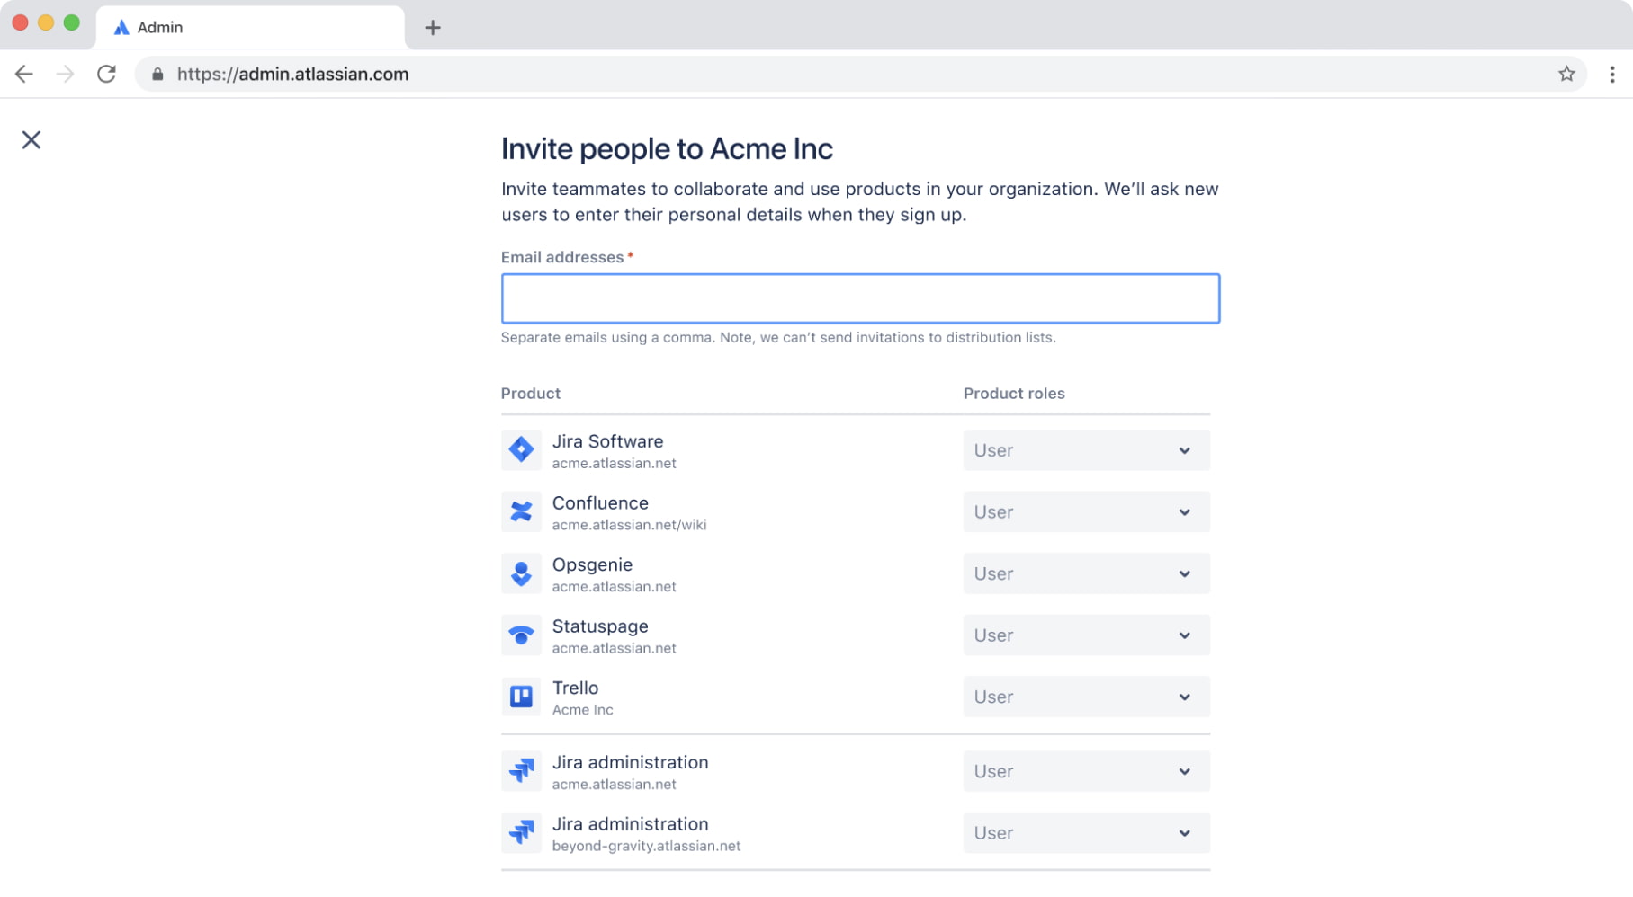Viewport: 1633px width, 897px height.
Task: Click the Trello product name
Action: [575, 688]
